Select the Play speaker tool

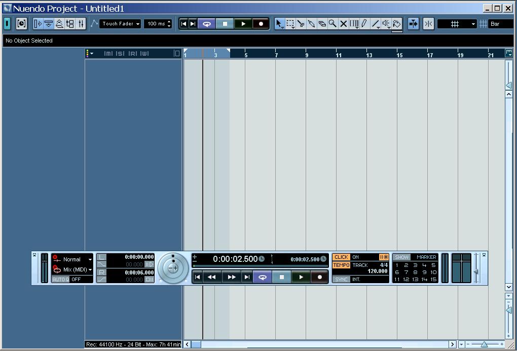coord(386,24)
